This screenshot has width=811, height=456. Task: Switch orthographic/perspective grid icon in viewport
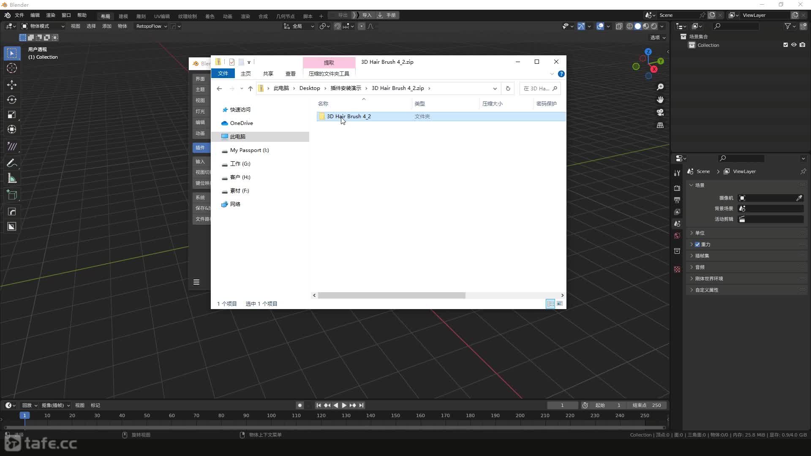[x=660, y=125]
